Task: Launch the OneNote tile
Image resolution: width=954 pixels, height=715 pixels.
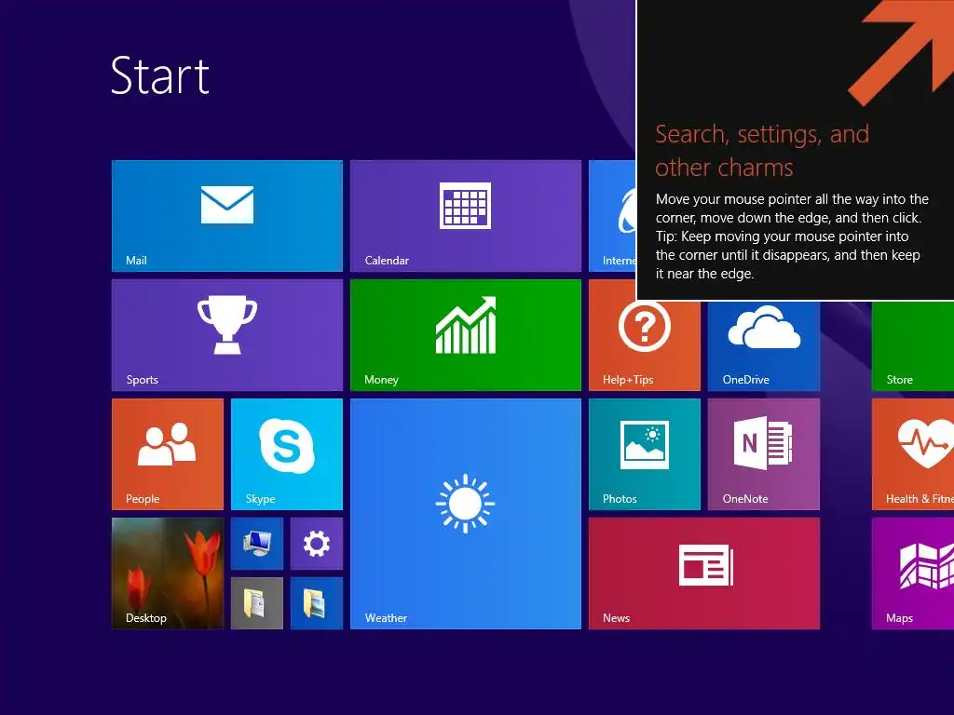Action: [764, 454]
